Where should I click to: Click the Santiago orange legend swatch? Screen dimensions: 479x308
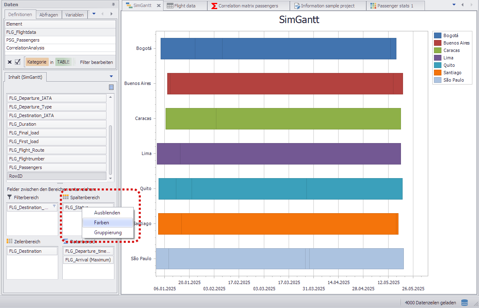pyautogui.click(x=438, y=73)
